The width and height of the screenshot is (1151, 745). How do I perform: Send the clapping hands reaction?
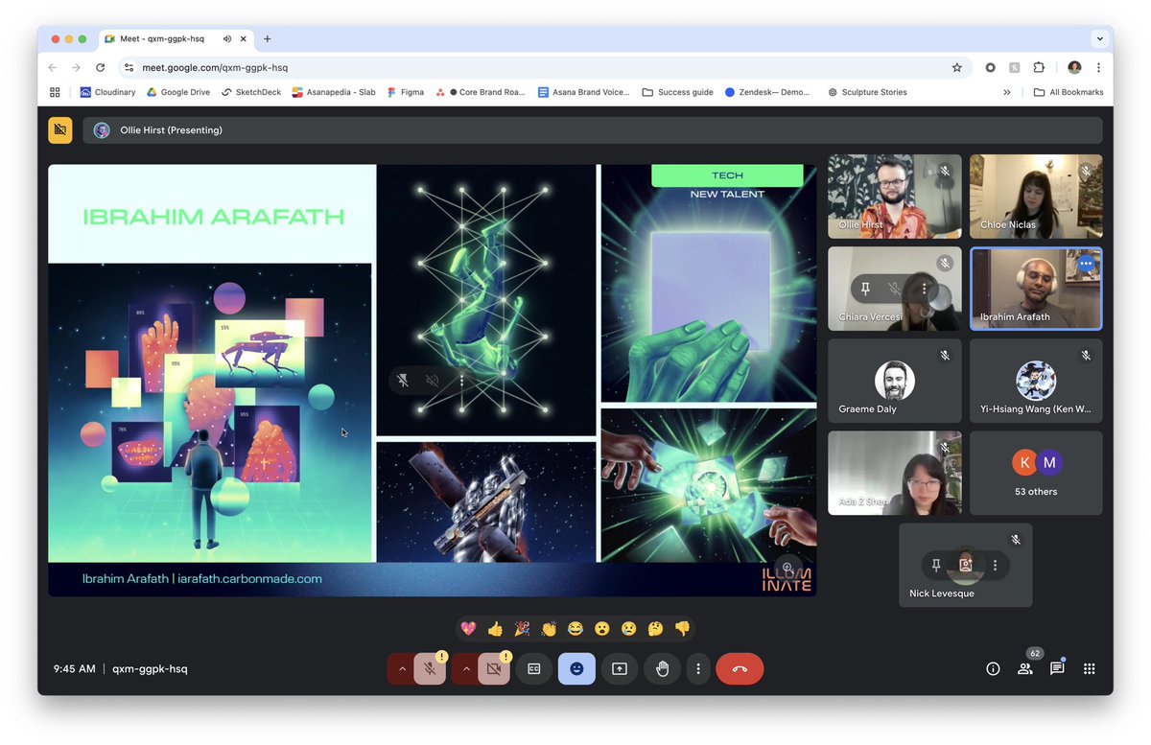coord(549,629)
